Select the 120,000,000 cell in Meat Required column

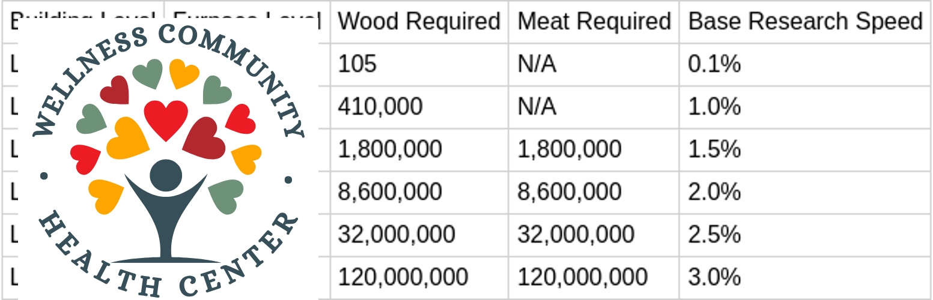tap(594, 277)
